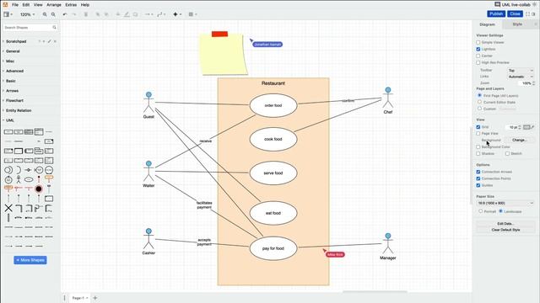Click the blue Close button
This screenshot has width=540, height=303.
515,13
